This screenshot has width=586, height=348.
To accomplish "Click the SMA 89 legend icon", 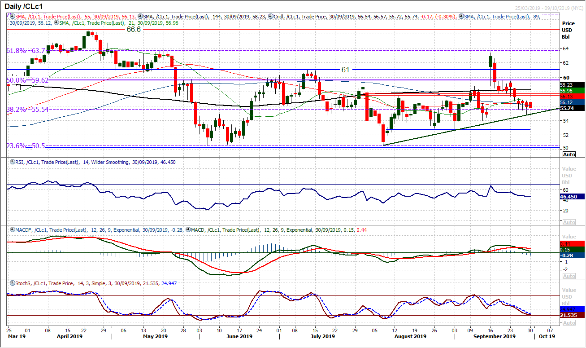I will click(x=461, y=16).
